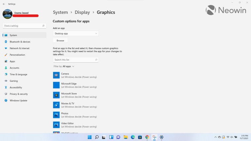Click the Wi-Fi tray icon

pos(228,137)
